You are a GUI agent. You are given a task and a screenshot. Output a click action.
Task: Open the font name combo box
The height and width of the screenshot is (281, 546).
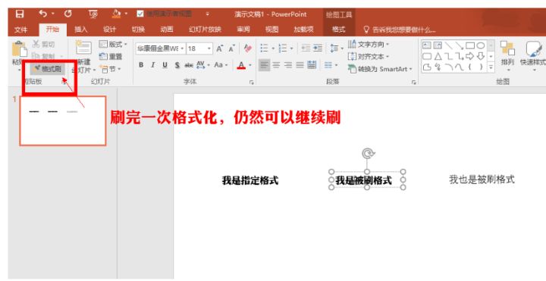click(x=160, y=48)
